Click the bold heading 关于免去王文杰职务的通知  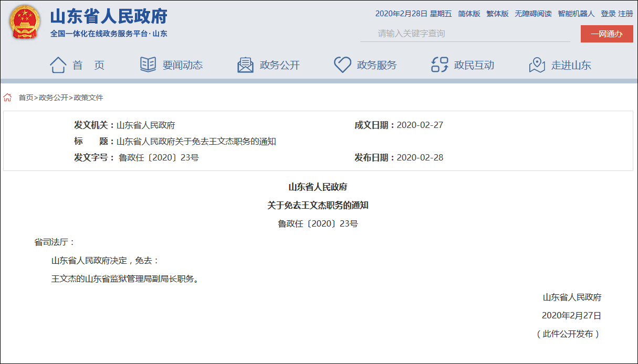pos(318,206)
